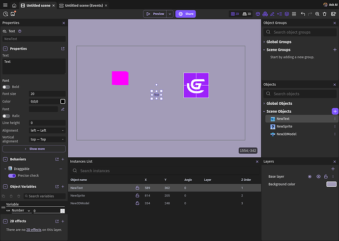Open the dropdown arrow beside Preview

[170, 14]
